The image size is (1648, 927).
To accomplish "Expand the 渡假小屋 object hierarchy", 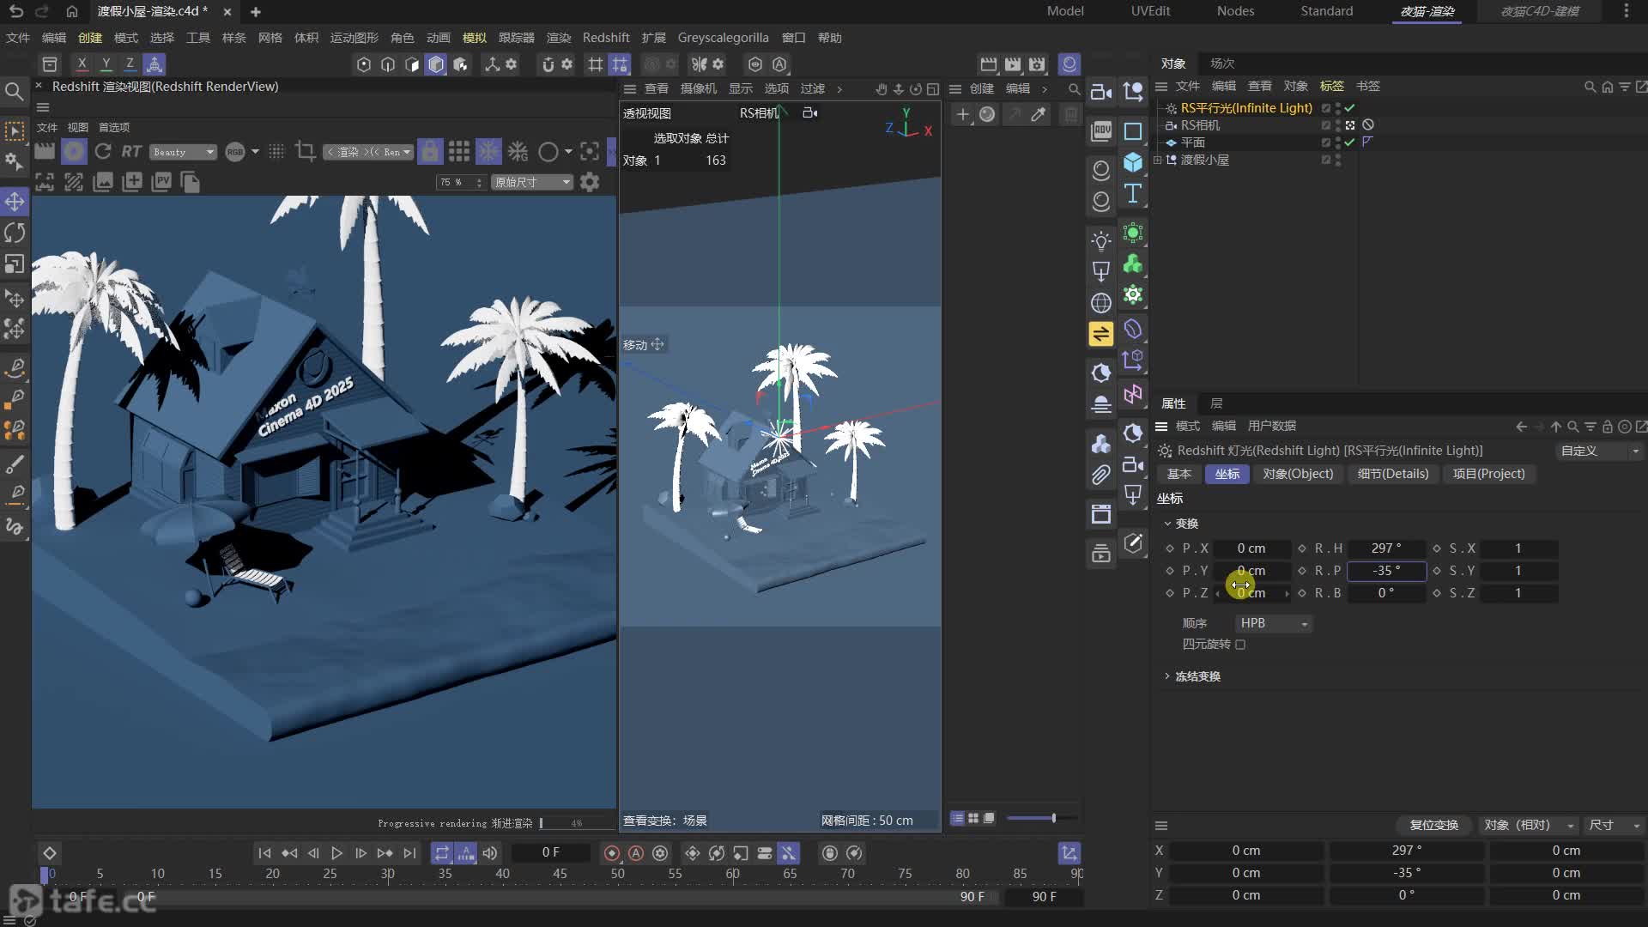I will click(1158, 160).
